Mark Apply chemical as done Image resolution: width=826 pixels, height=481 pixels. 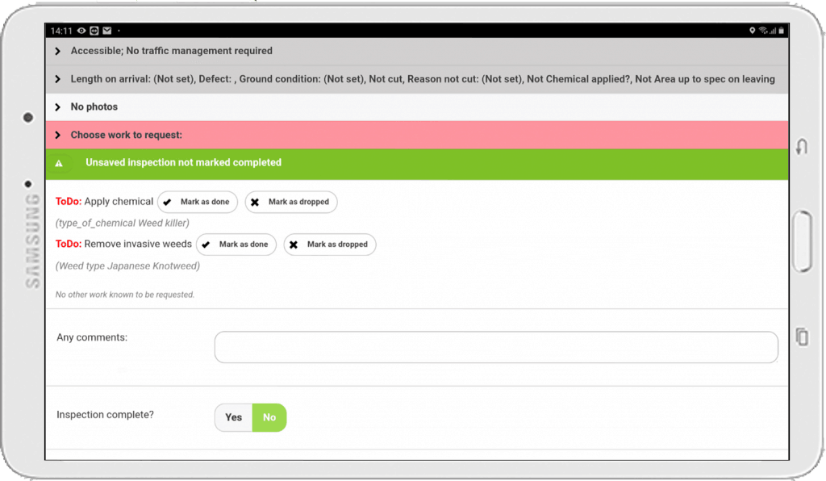point(197,202)
